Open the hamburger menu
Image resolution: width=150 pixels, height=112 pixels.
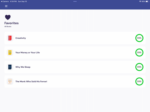tap(6, 6)
